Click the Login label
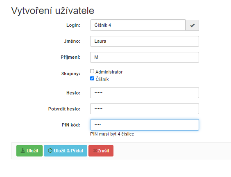This screenshot has height=177, width=231. (x=73, y=25)
